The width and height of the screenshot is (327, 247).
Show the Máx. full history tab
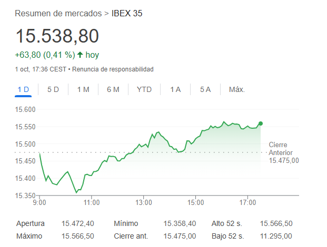pos(237,89)
